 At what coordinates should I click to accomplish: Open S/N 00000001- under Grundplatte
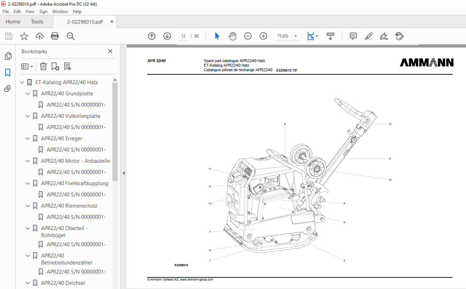point(76,105)
